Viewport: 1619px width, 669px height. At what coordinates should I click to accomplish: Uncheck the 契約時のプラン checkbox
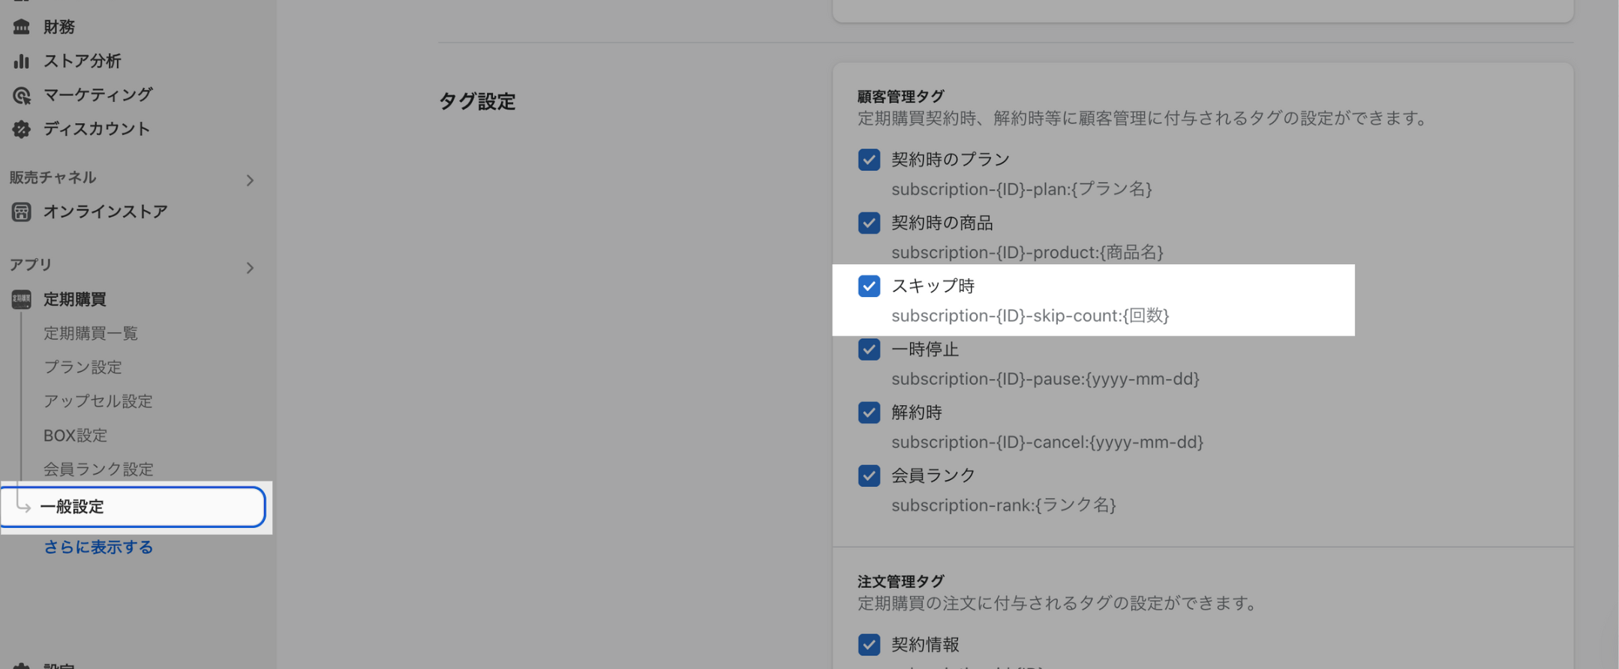click(x=869, y=160)
